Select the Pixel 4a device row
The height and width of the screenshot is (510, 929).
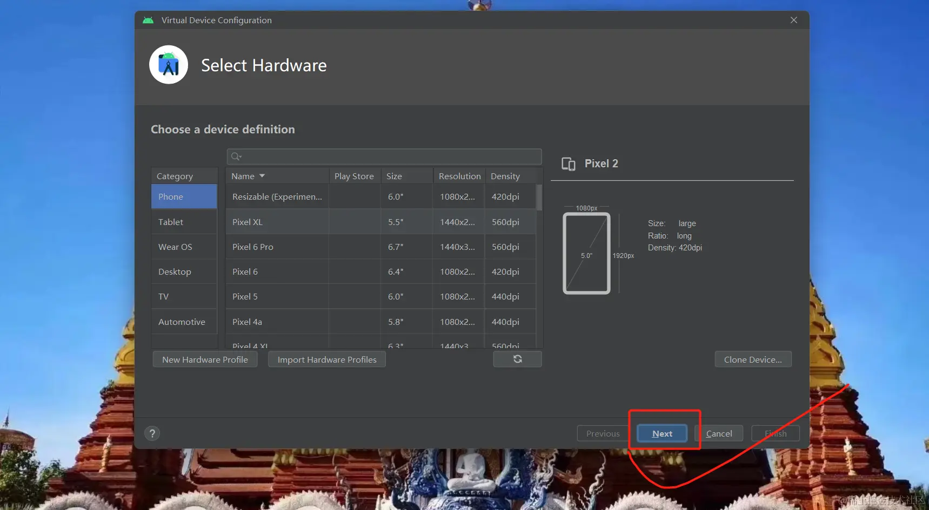pos(380,322)
